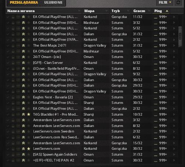Open the ULUBIONE favorites tab
Image resolution: width=185 pixels, height=167 pixels.
point(53,3)
